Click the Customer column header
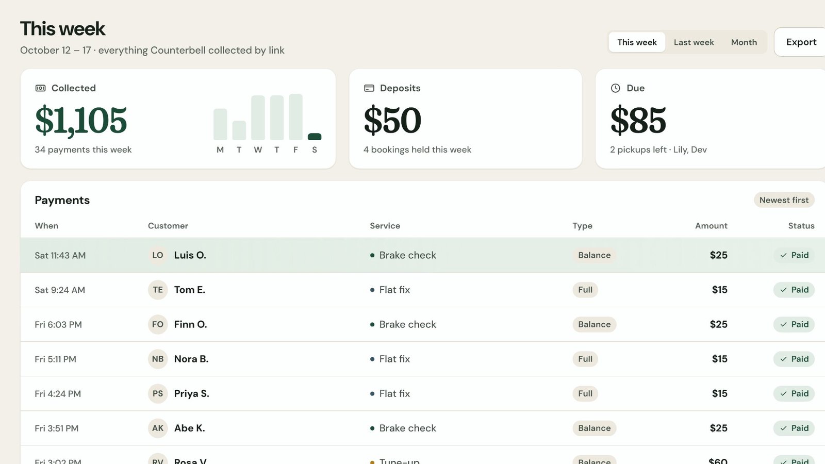Image resolution: width=825 pixels, height=464 pixels. [168, 226]
